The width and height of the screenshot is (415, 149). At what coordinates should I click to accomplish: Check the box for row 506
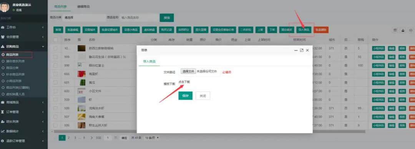(55, 125)
